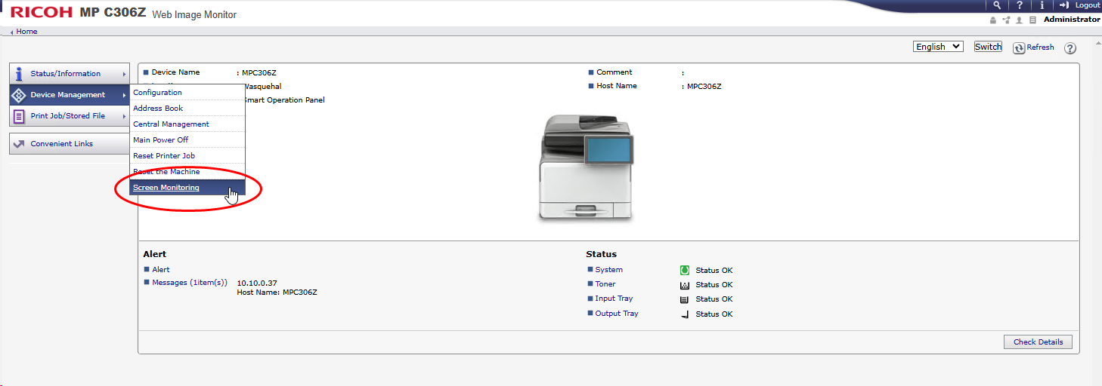Click the gray document icon beside Administrator
The image size is (1102, 386).
[x=1032, y=20]
